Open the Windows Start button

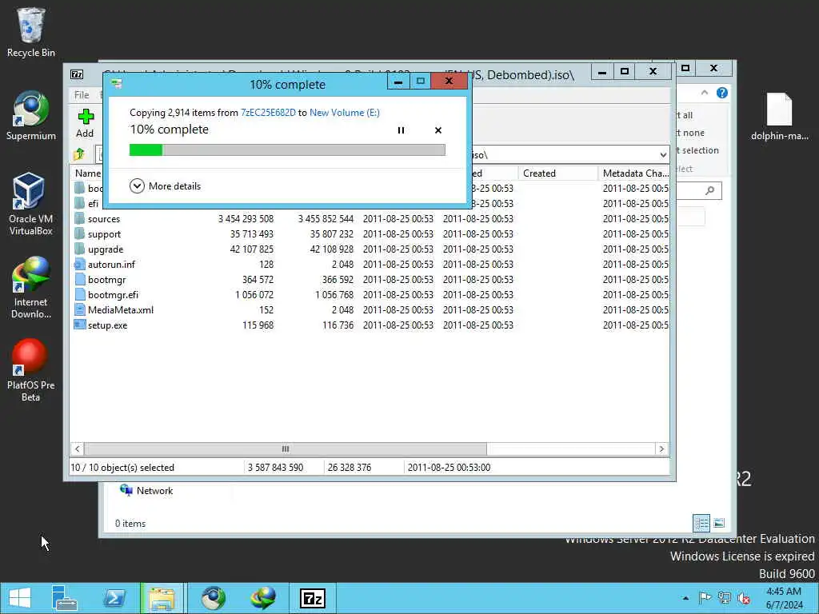pos(19,598)
